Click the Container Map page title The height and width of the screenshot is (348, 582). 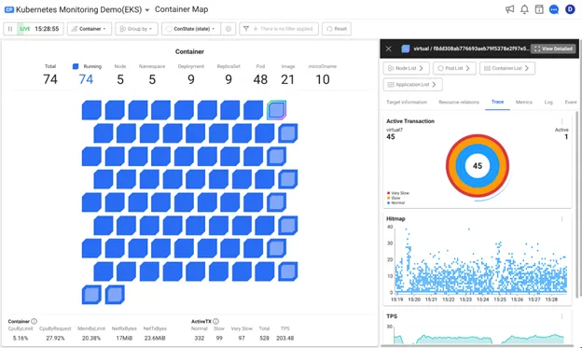point(182,9)
